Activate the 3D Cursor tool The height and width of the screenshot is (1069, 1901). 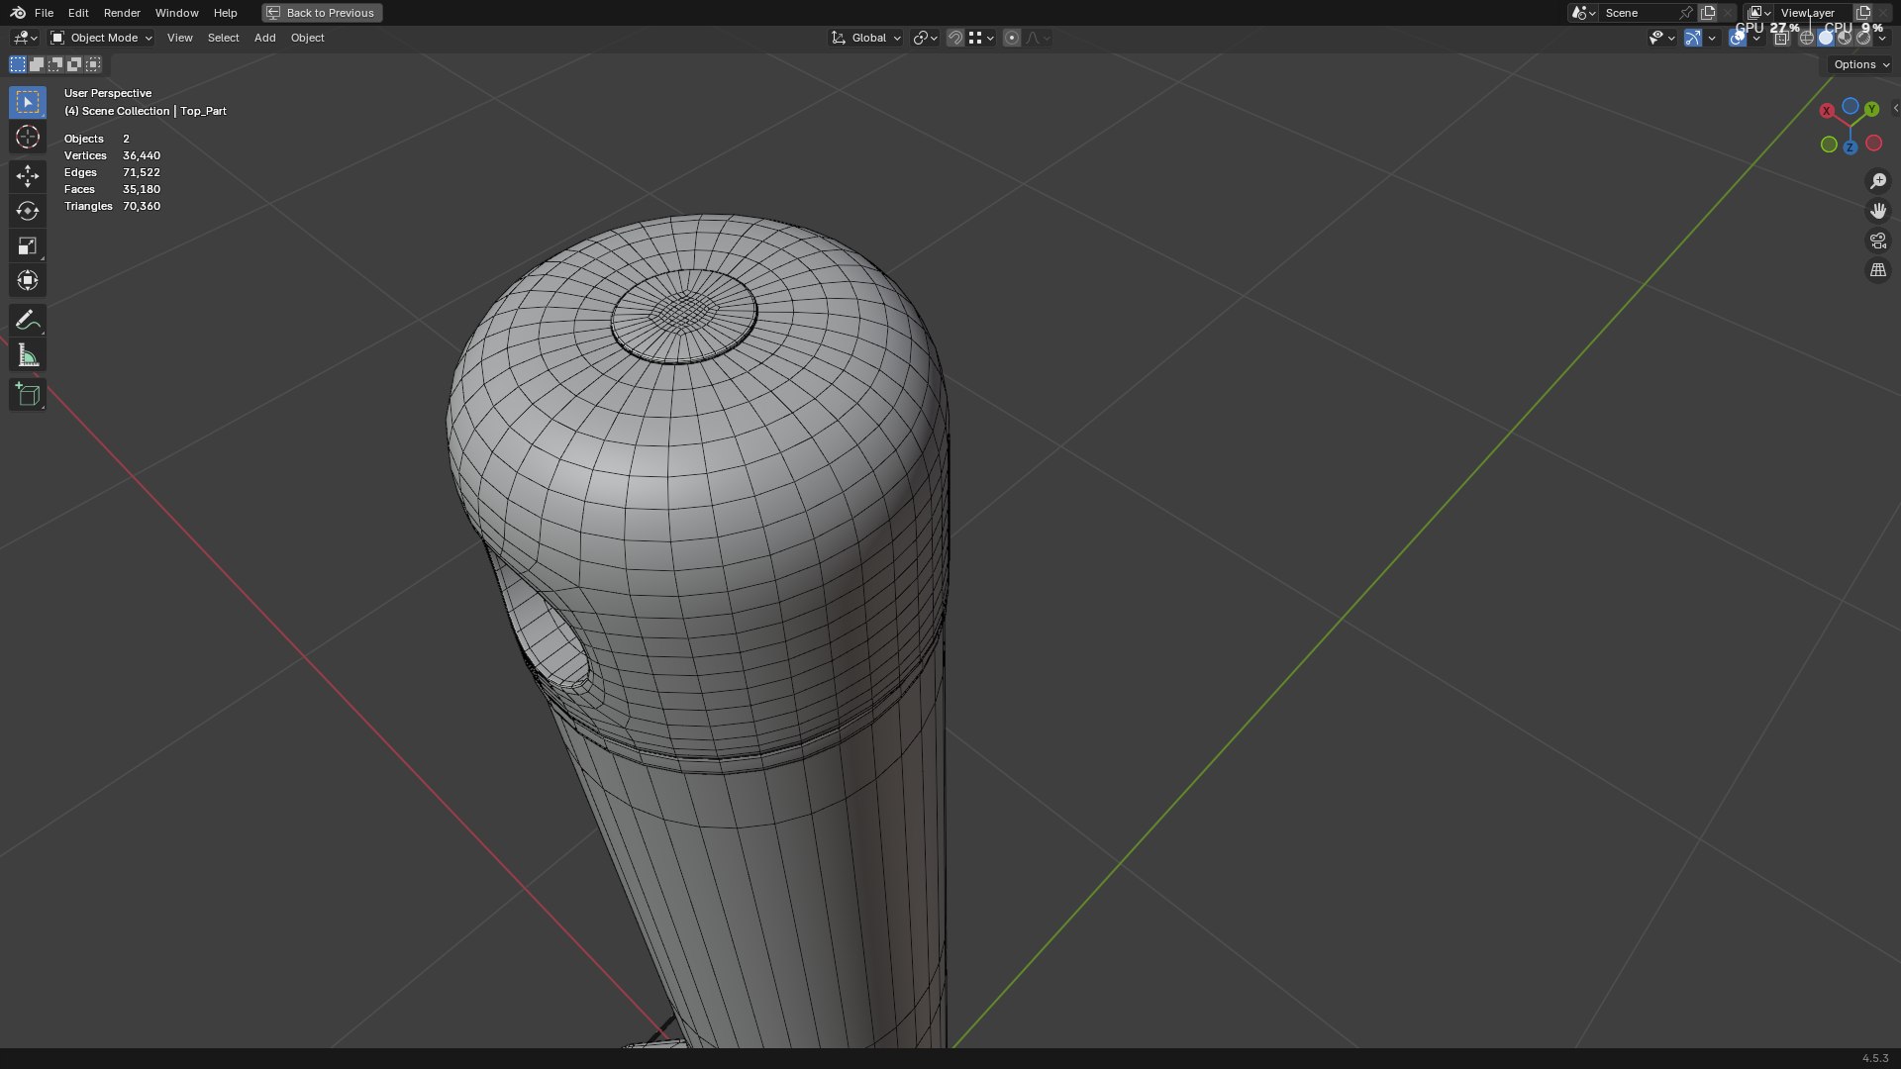[x=28, y=137]
